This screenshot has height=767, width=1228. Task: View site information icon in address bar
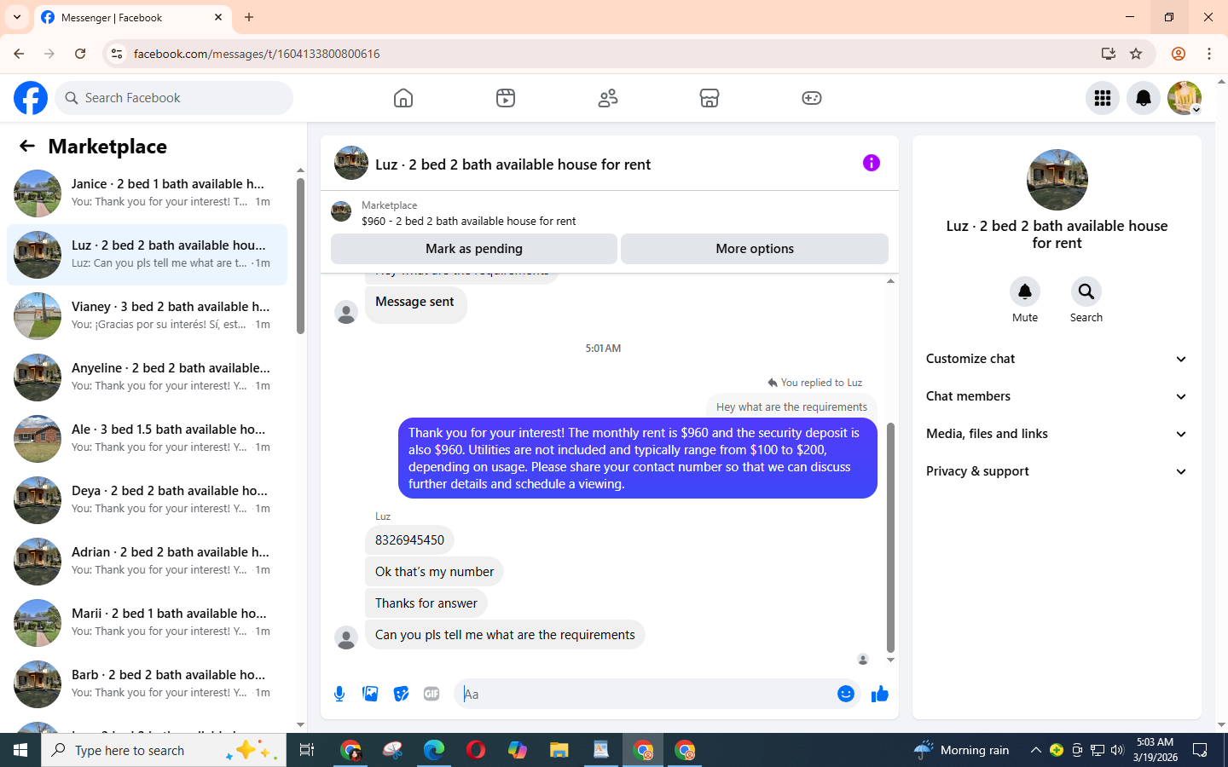pyautogui.click(x=117, y=54)
